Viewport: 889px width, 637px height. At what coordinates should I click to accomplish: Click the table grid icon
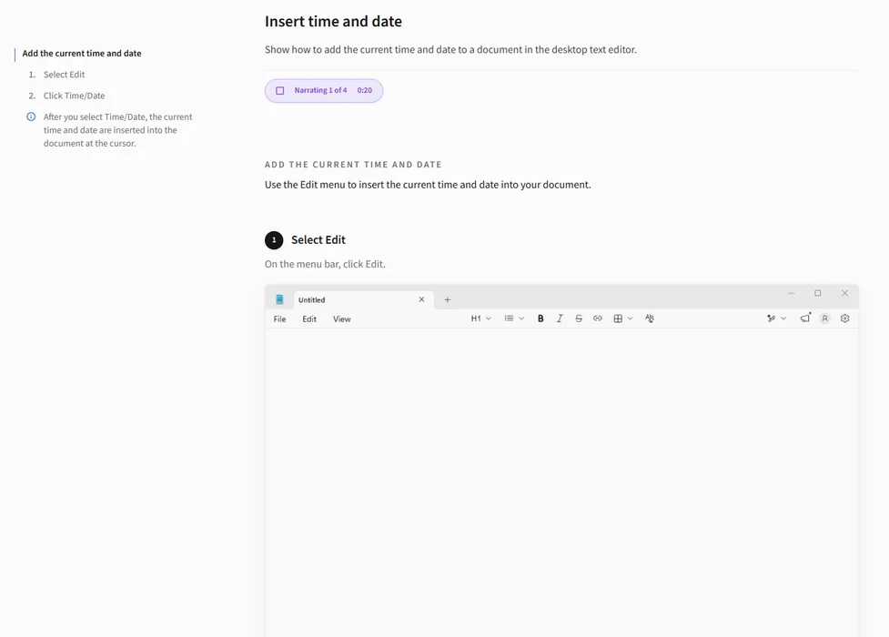coord(618,318)
